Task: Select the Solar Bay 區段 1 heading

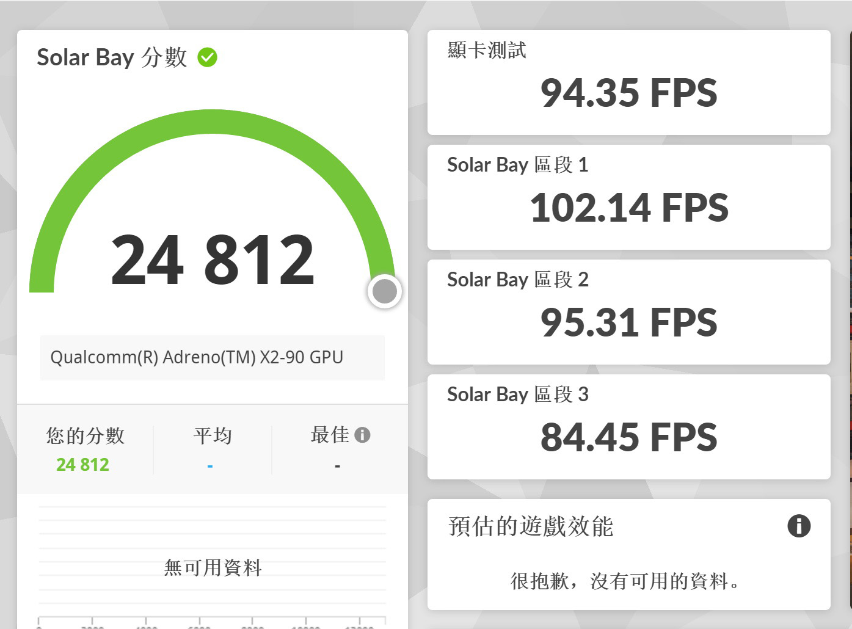Action: pyautogui.click(x=517, y=165)
